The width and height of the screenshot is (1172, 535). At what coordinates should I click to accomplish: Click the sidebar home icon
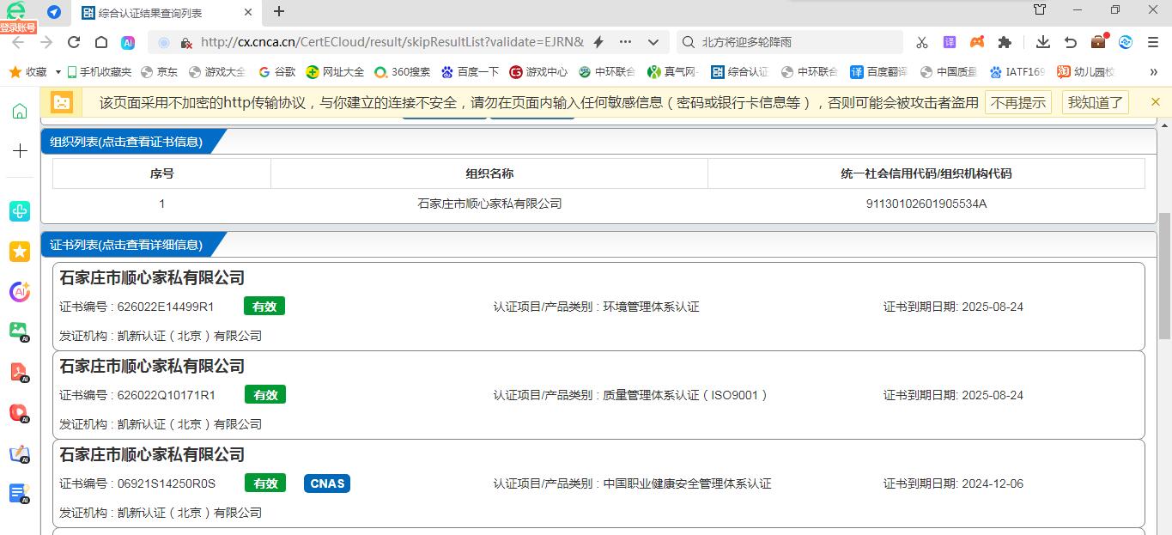[20, 111]
